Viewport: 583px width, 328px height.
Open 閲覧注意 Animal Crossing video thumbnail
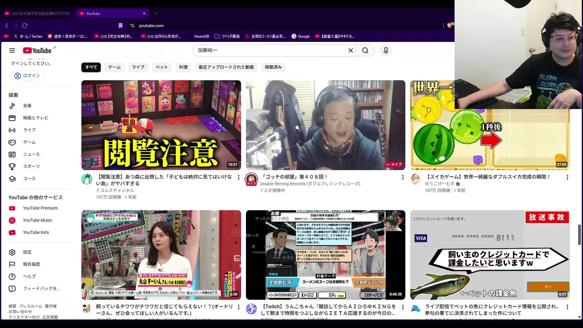(x=161, y=125)
